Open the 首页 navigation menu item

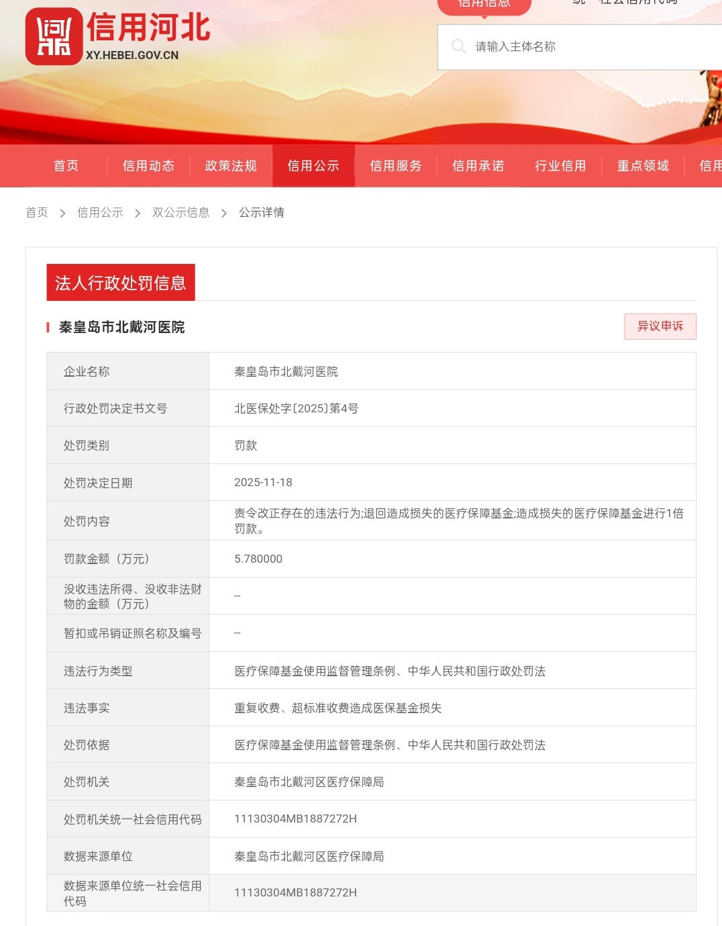click(66, 166)
